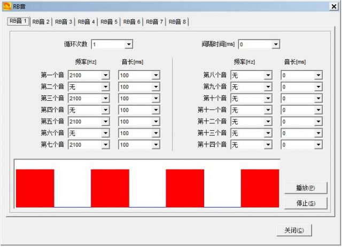Open the 第二个音 duration dropdown

pos(156,87)
